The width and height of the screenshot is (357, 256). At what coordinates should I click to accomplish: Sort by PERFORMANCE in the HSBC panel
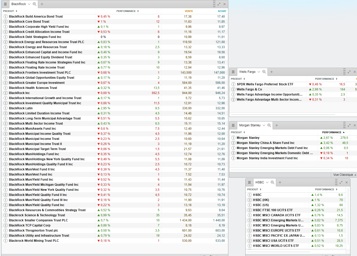[326, 190]
